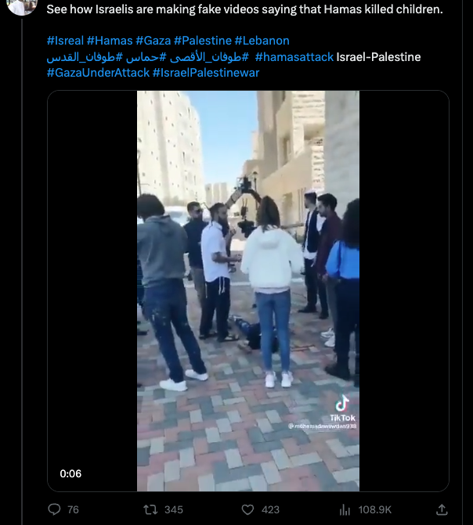This screenshot has height=525, width=473.
Task: Like the post with heart icon
Action: coord(247,509)
